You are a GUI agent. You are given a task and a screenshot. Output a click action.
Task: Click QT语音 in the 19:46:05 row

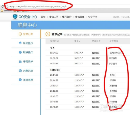113,96
